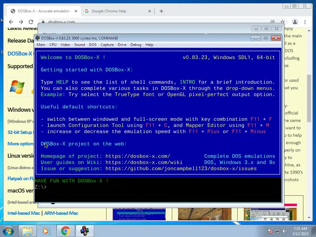Open the DOSBox-X link under Release Date
Image resolution: width=316 pixels, height=237 pixels.
(21, 53)
